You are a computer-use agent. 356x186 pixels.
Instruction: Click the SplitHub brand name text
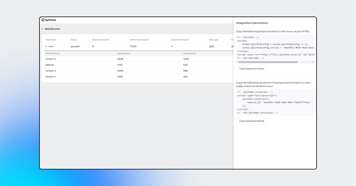51,20
